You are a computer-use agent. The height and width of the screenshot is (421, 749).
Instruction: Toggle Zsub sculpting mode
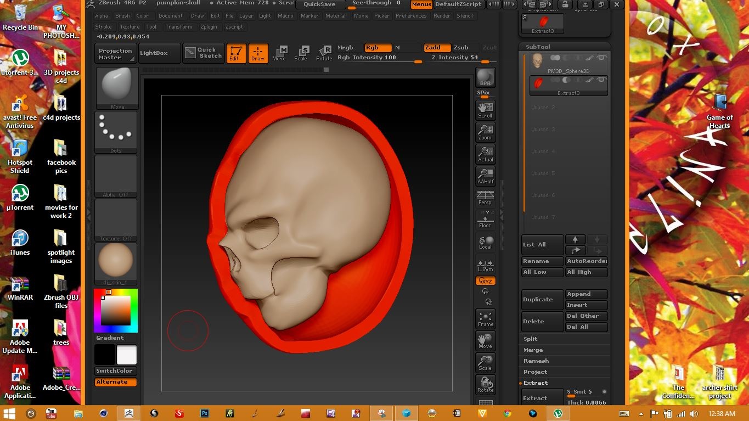coord(461,48)
